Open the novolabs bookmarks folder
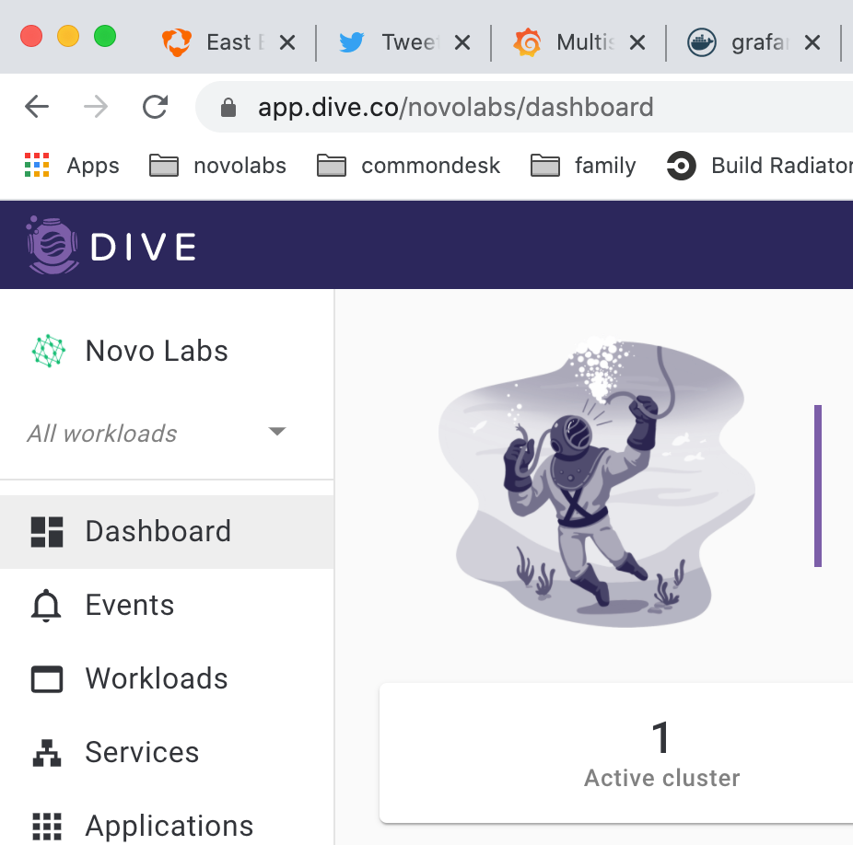The height and width of the screenshot is (845, 853). pos(217,166)
